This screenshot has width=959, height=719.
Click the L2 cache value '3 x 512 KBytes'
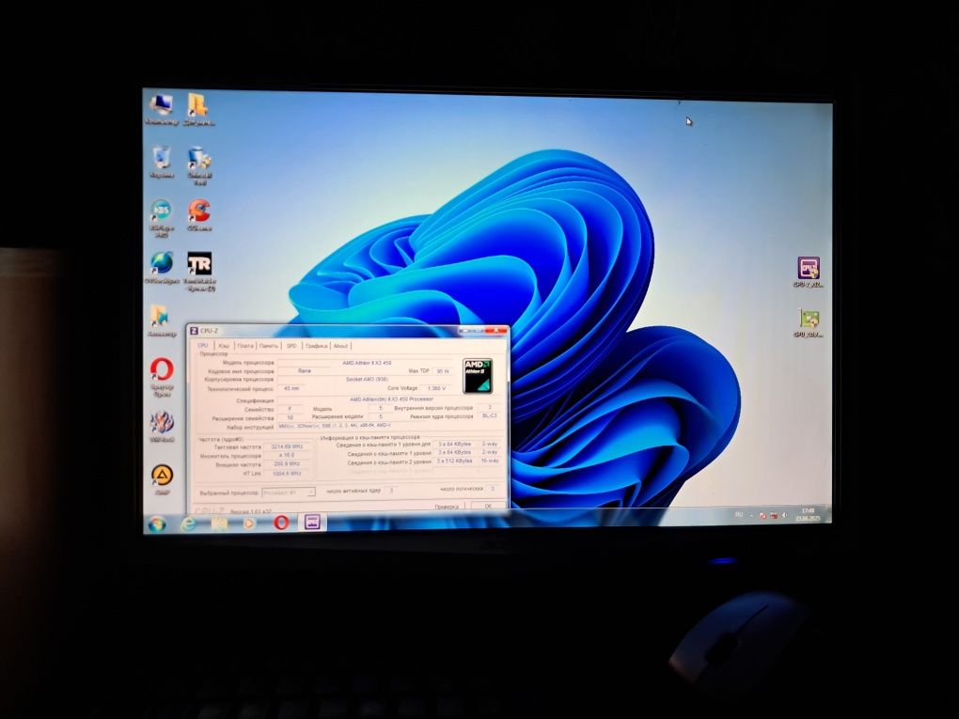[455, 461]
